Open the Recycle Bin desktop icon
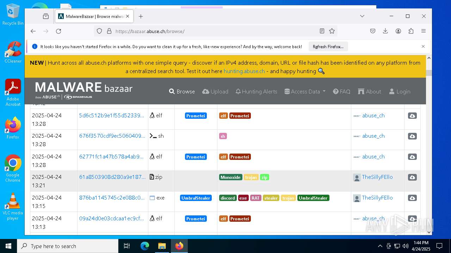The width and height of the screenshot is (451, 253). [x=13, y=15]
